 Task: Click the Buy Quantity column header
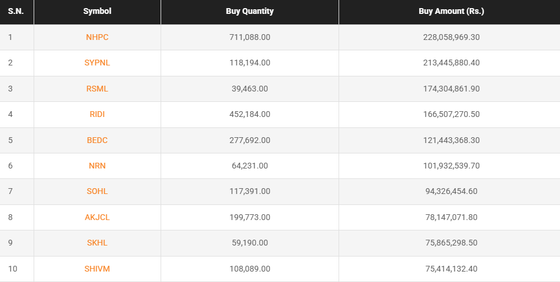[x=250, y=12]
